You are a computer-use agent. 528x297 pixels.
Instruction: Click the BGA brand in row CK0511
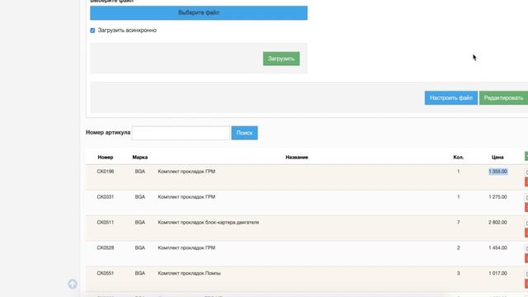click(140, 222)
